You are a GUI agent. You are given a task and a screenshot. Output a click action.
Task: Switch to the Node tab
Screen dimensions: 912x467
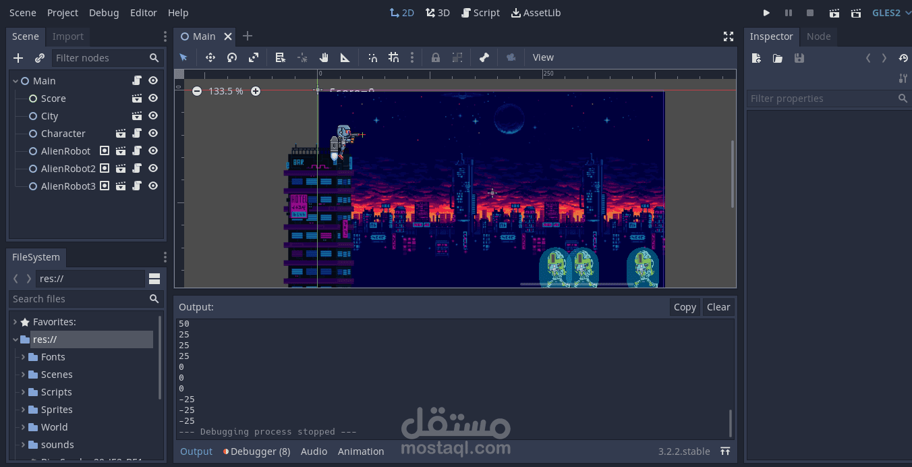coord(818,36)
